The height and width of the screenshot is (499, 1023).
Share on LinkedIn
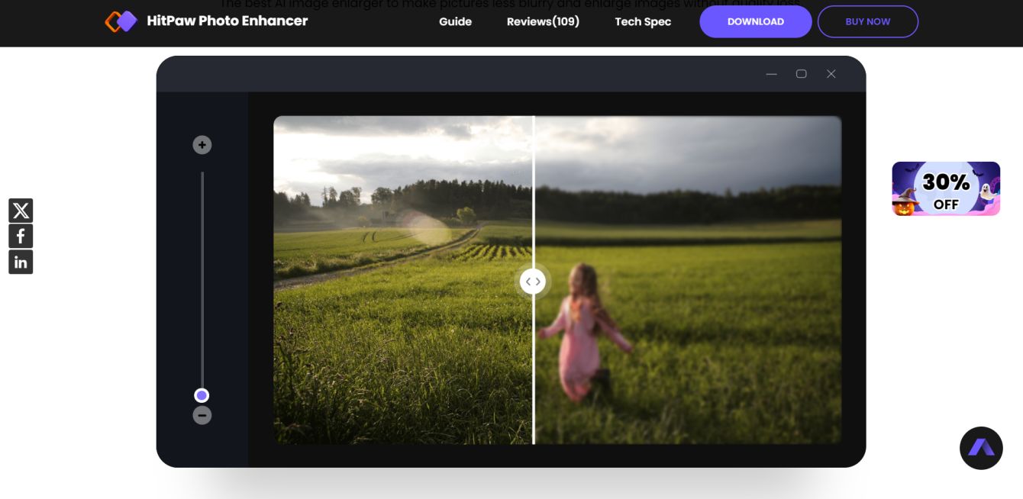pos(21,262)
